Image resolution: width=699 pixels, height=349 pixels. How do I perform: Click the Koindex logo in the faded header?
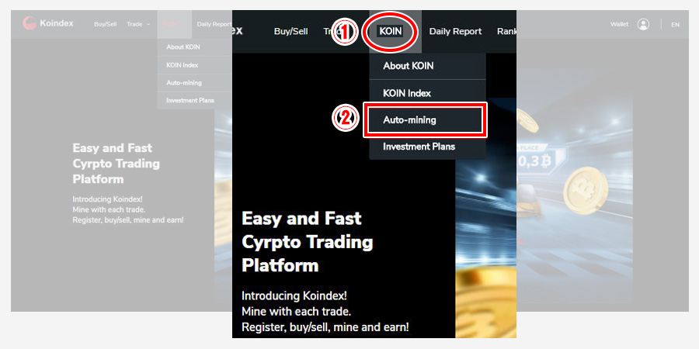48,23
